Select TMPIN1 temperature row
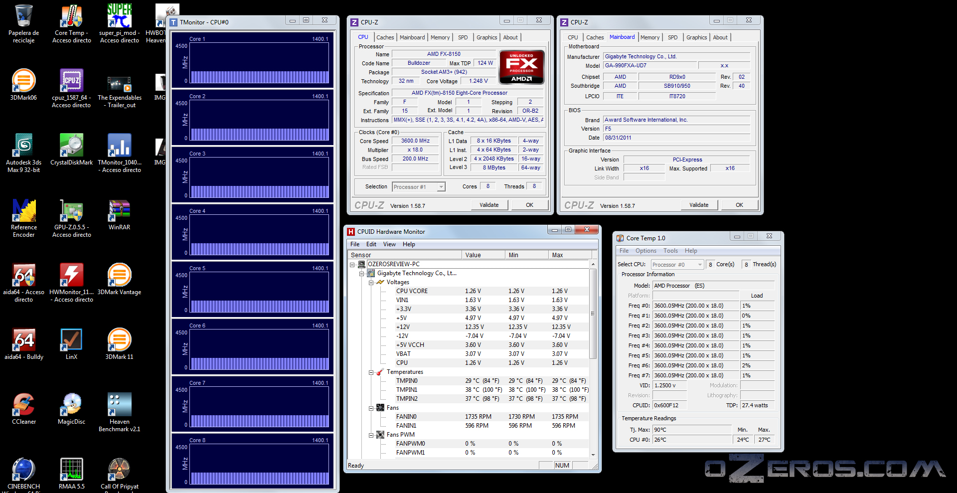 (469, 390)
